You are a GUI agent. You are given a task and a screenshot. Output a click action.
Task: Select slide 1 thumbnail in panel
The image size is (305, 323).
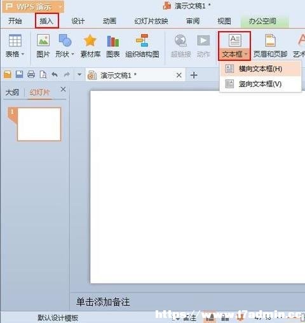[39, 124]
